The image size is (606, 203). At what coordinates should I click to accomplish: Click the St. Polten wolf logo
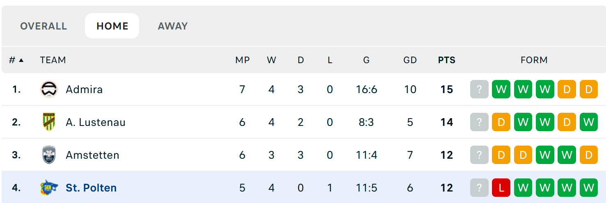click(x=49, y=188)
